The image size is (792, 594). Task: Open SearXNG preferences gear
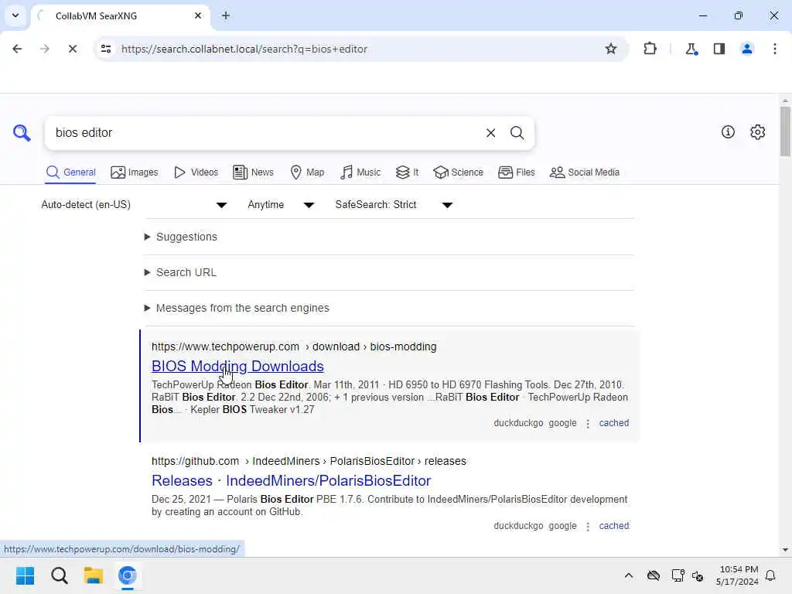pyautogui.click(x=758, y=131)
